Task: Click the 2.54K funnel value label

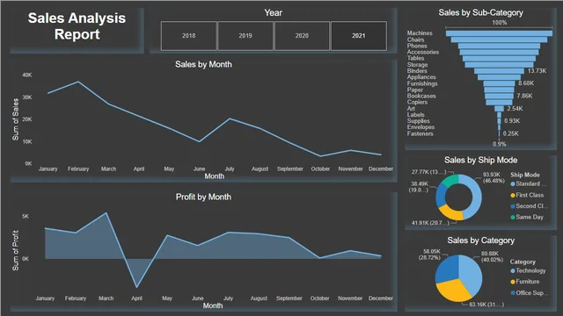Action: tap(515, 109)
